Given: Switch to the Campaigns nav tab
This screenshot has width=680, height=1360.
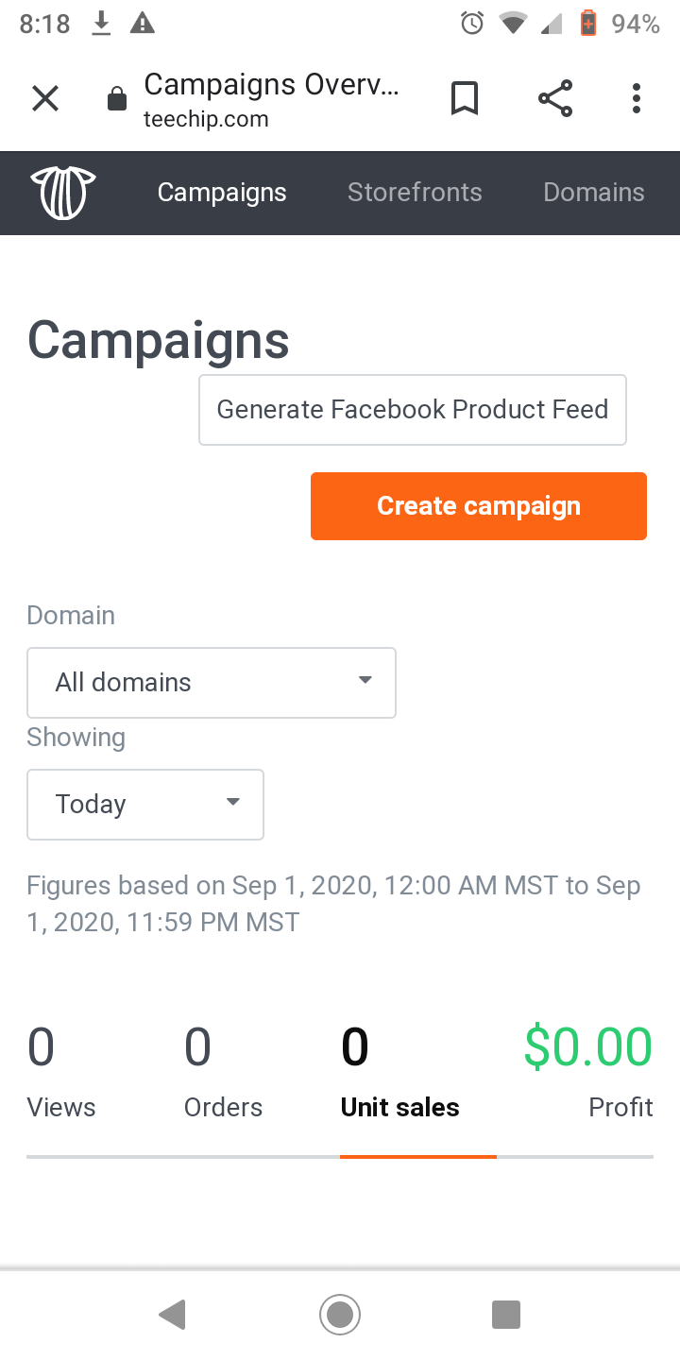Looking at the screenshot, I should (x=222, y=193).
